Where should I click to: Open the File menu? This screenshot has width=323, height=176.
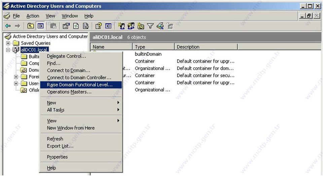[16, 16]
